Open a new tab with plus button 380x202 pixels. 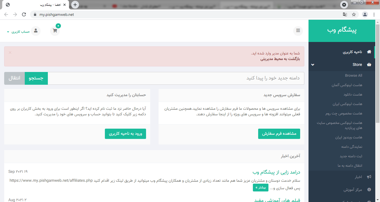click(x=75, y=5)
